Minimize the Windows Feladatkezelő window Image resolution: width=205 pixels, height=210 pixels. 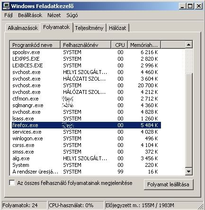[x=182, y=6]
